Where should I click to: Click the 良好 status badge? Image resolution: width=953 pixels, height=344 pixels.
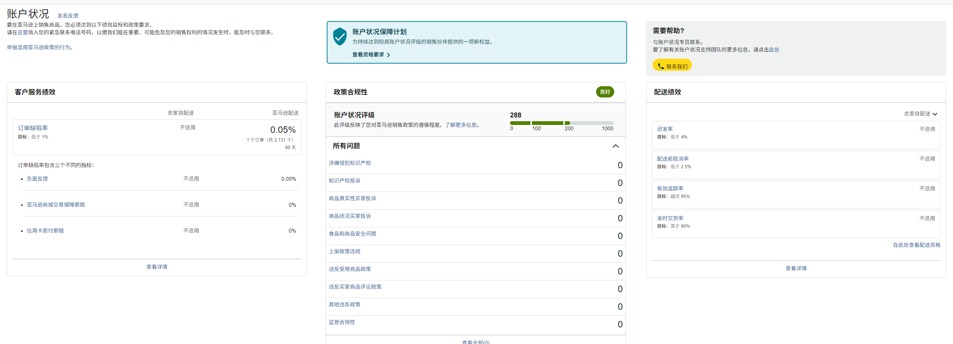[605, 92]
